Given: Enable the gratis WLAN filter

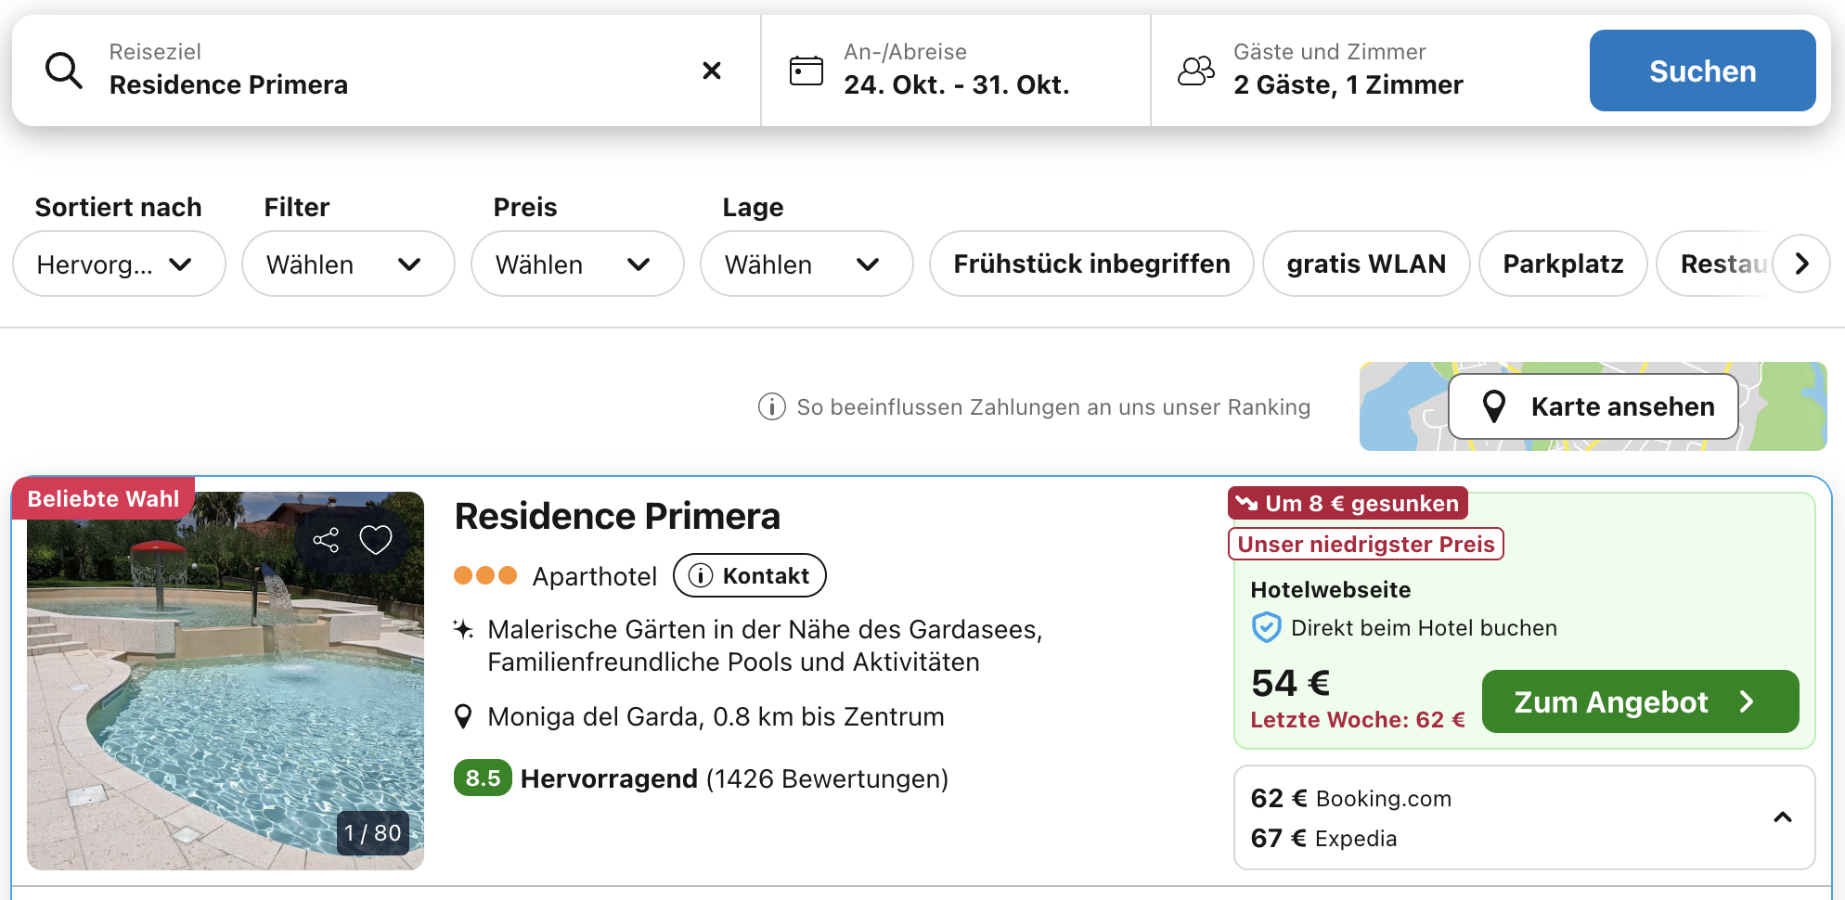Looking at the screenshot, I should click(x=1365, y=264).
